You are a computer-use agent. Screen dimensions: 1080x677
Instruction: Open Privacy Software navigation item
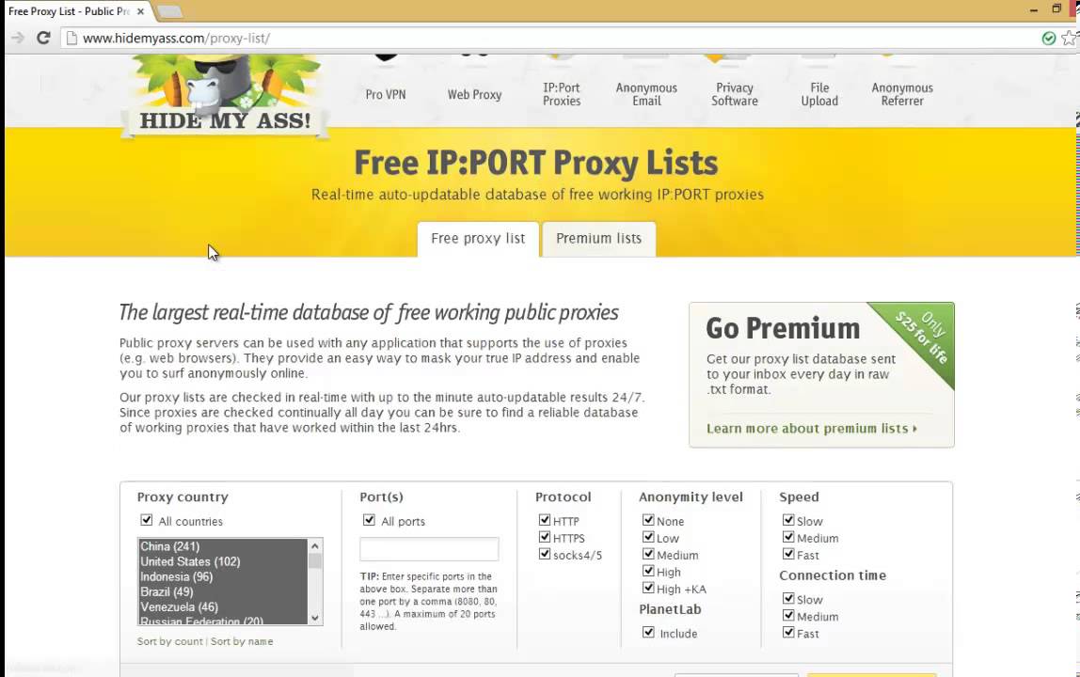734,94
